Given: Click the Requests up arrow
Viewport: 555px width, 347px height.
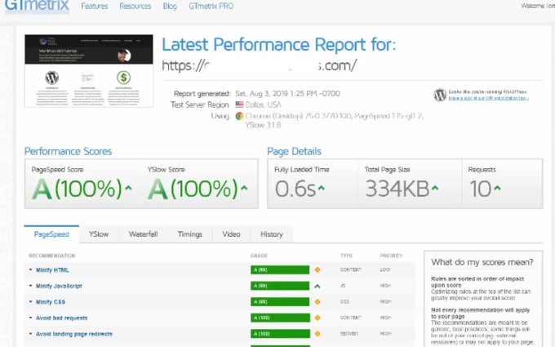Looking at the screenshot, I should (497, 188).
